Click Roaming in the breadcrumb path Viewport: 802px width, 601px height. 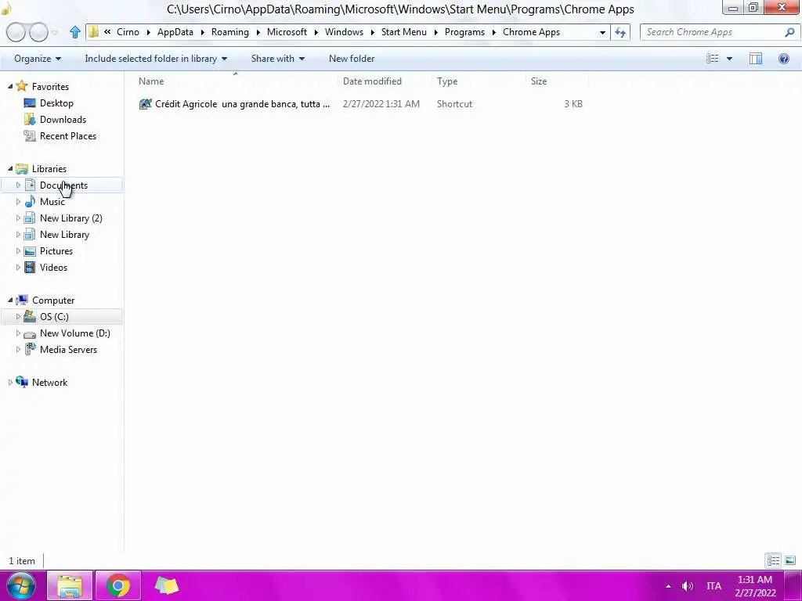[x=229, y=32]
